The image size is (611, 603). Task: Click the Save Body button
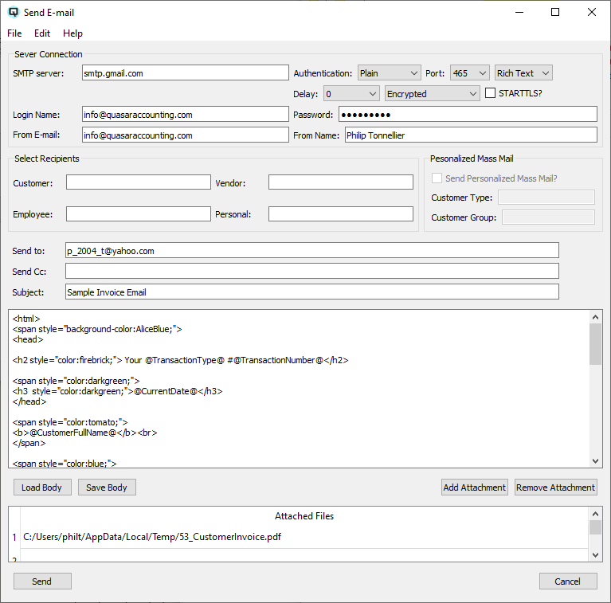click(107, 487)
